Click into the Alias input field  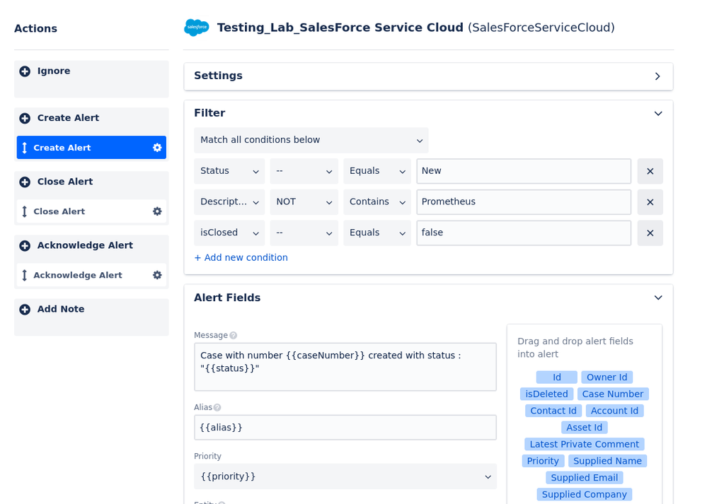345,428
